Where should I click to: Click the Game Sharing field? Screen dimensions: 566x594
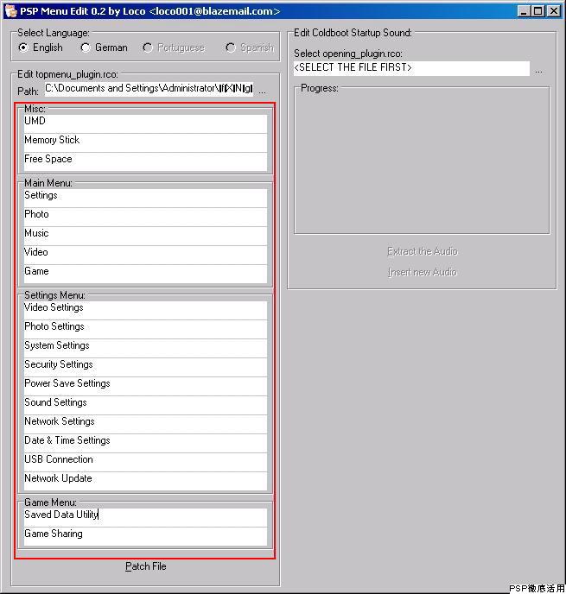tap(145, 537)
